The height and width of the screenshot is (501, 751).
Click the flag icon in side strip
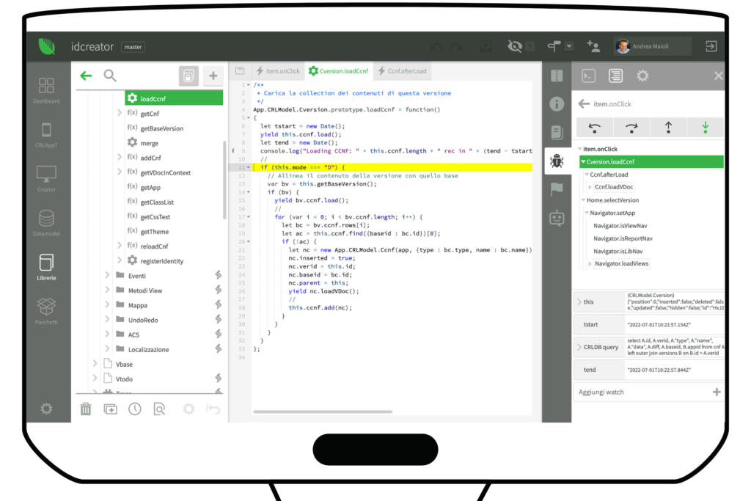point(557,189)
